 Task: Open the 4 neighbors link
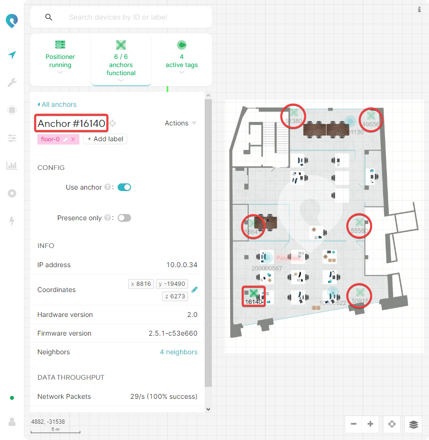coord(178,352)
